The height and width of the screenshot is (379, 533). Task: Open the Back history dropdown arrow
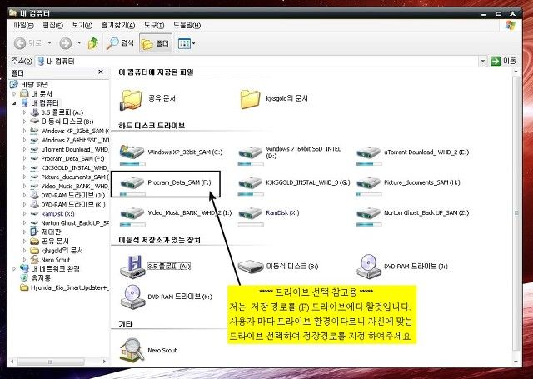[49, 43]
